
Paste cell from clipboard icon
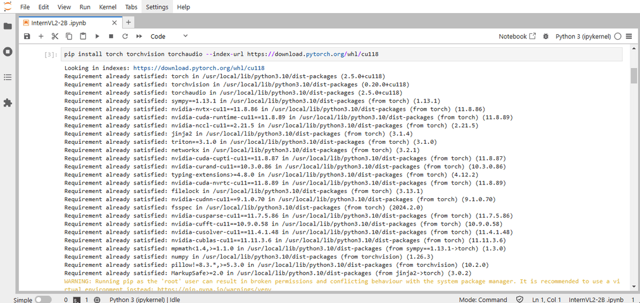[83, 36]
